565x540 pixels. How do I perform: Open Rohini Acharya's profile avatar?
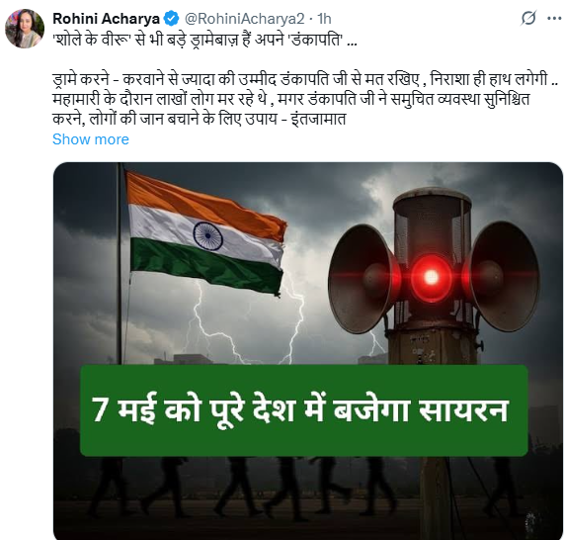click(25, 29)
